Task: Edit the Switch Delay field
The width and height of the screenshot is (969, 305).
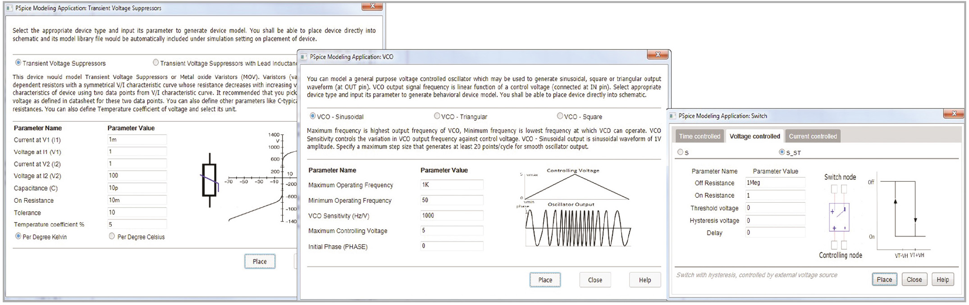Action: point(775,232)
